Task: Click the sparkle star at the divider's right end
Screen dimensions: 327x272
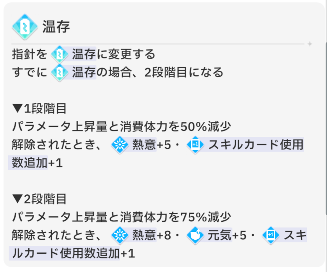Action: [310, 44]
